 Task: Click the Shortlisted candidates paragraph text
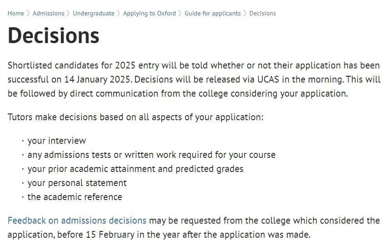194,79
